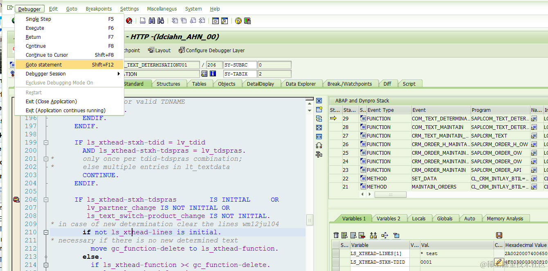The width and height of the screenshot is (548, 271).
Task: Collapse the block at line 214
Action: pos(46,265)
